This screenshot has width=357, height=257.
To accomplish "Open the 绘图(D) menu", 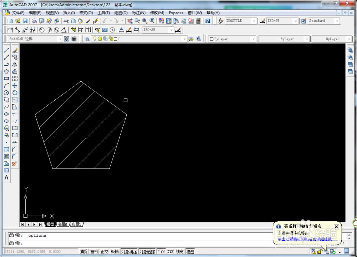I will pyautogui.click(x=121, y=13).
